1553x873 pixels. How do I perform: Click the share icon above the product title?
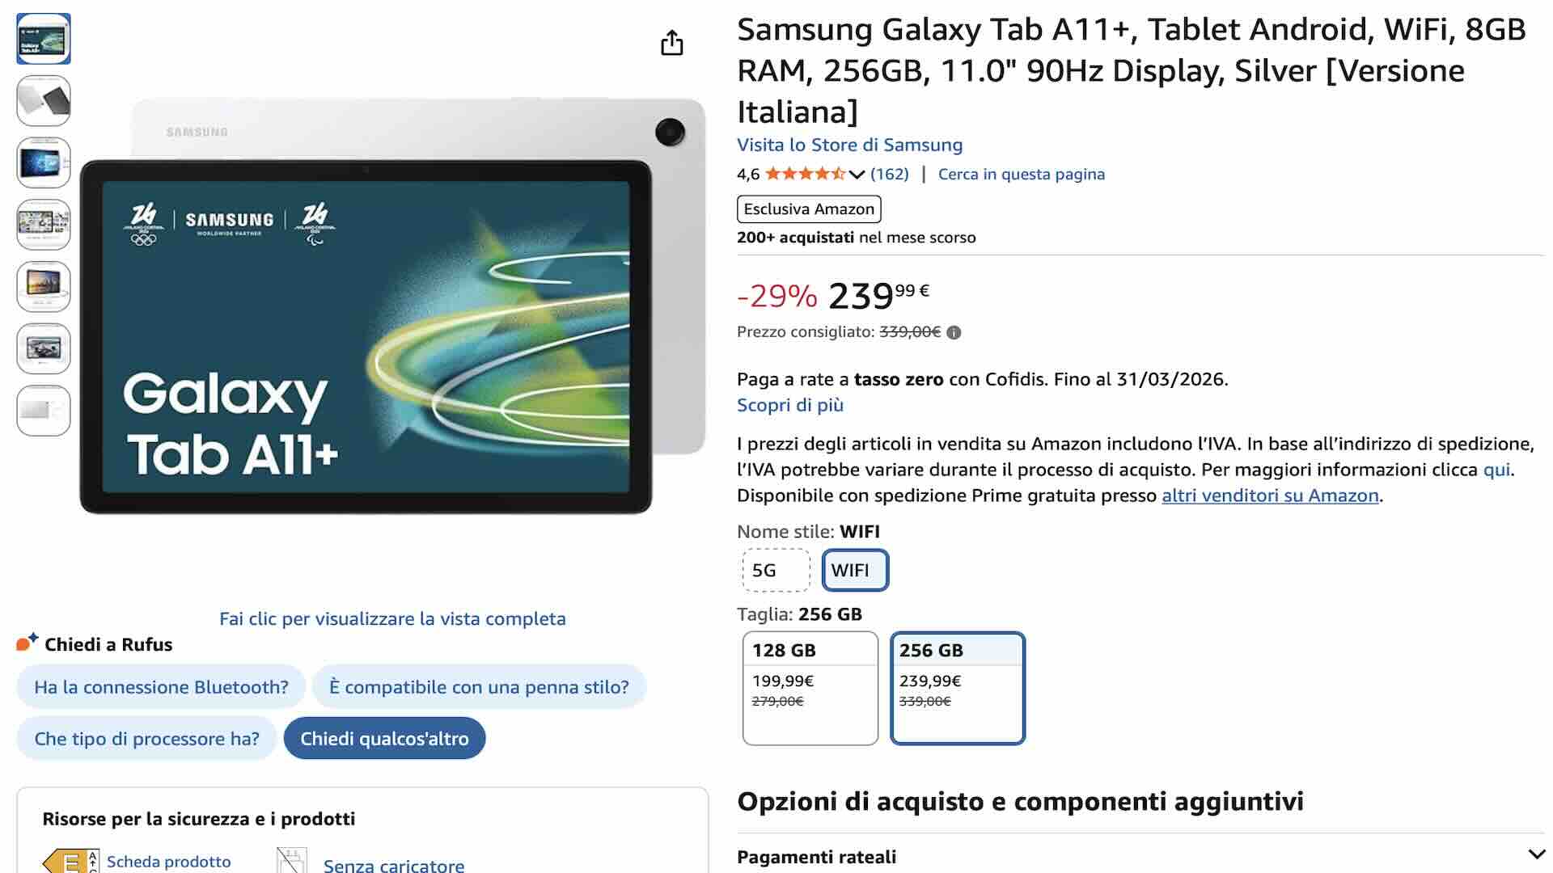pyautogui.click(x=671, y=42)
